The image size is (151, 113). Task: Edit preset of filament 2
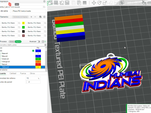(x=45, y=23)
